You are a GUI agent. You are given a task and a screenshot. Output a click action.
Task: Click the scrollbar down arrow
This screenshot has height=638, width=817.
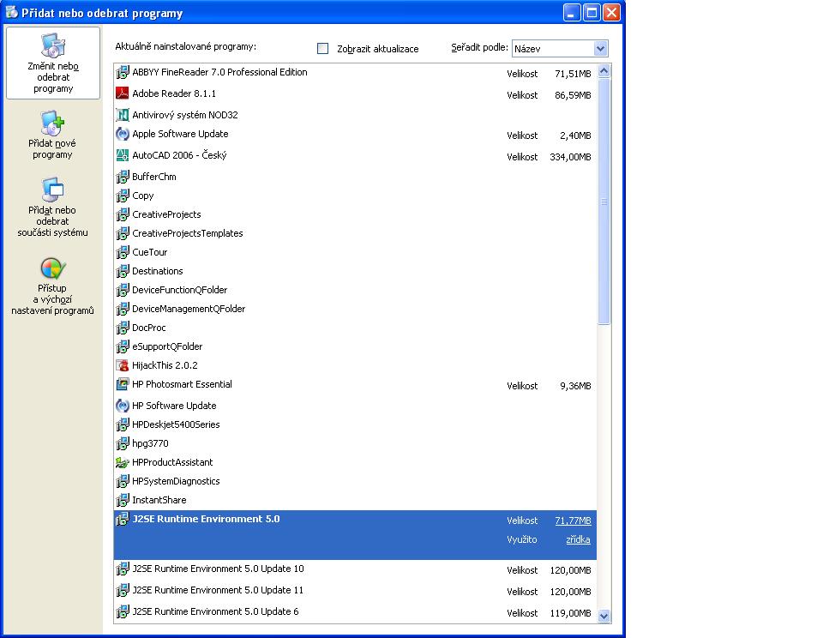pos(604,616)
